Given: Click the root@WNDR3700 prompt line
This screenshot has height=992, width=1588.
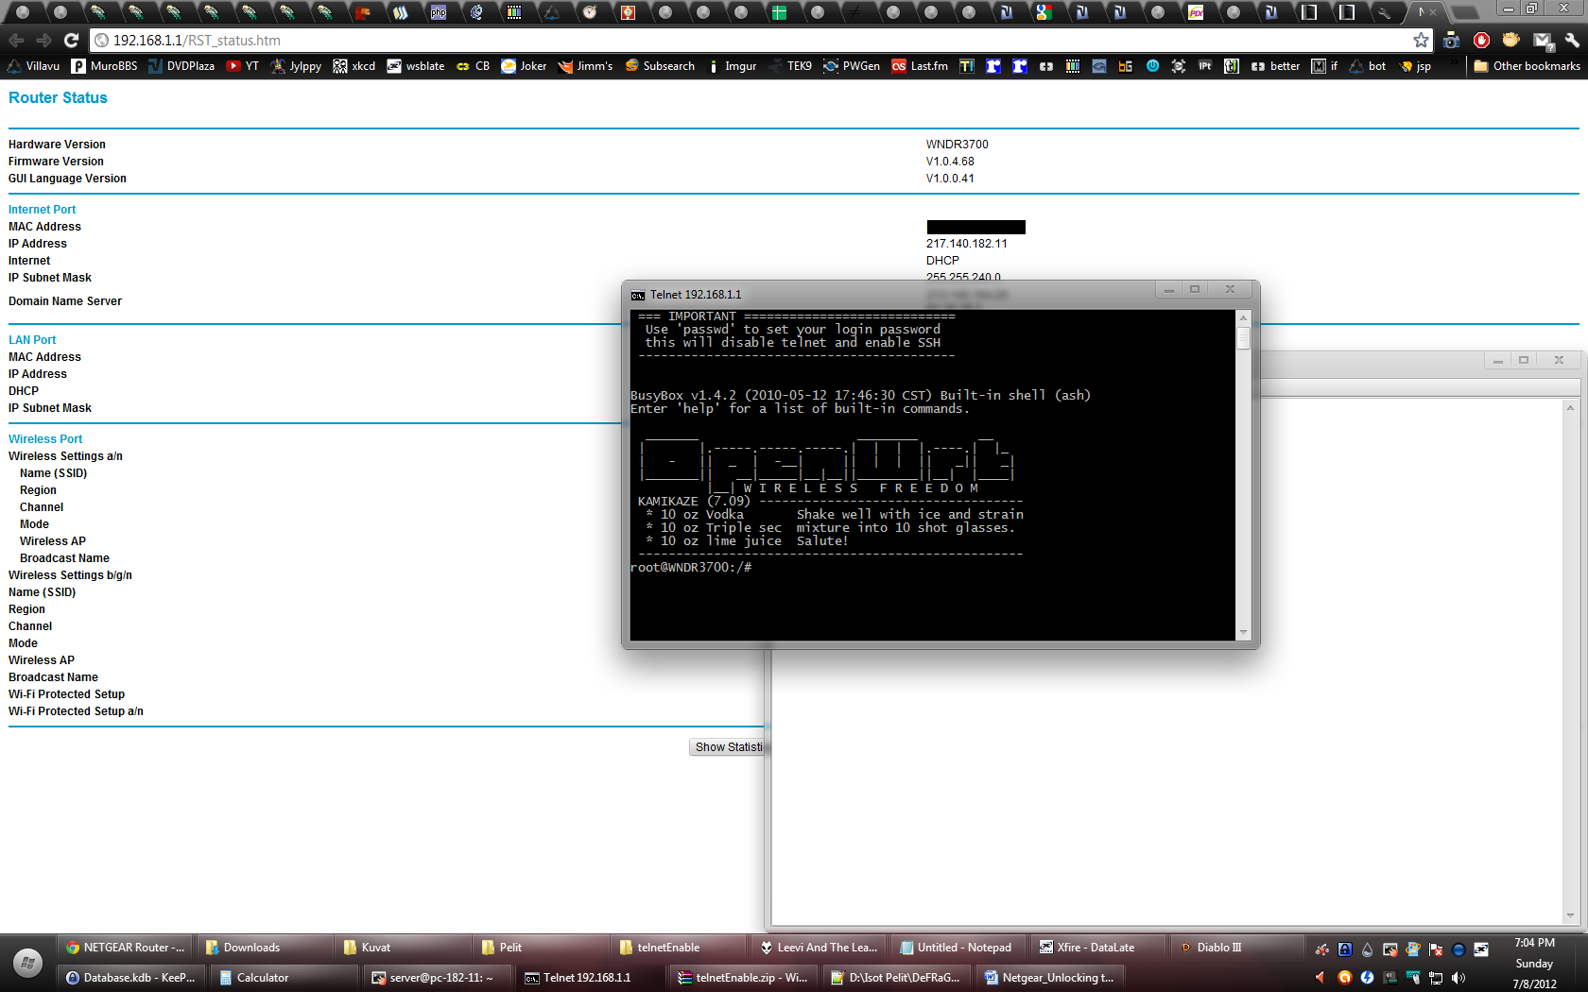Looking at the screenshot, I should 691,568.
